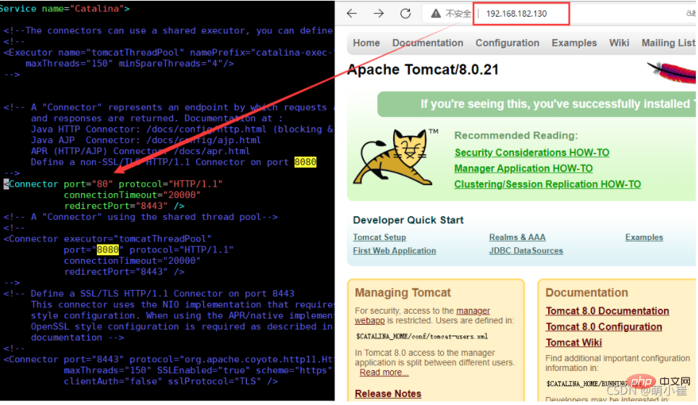Open Tomcat 8.0 Configuration link
The height and width of the screenshot is (405, 698).
point(604,327)
